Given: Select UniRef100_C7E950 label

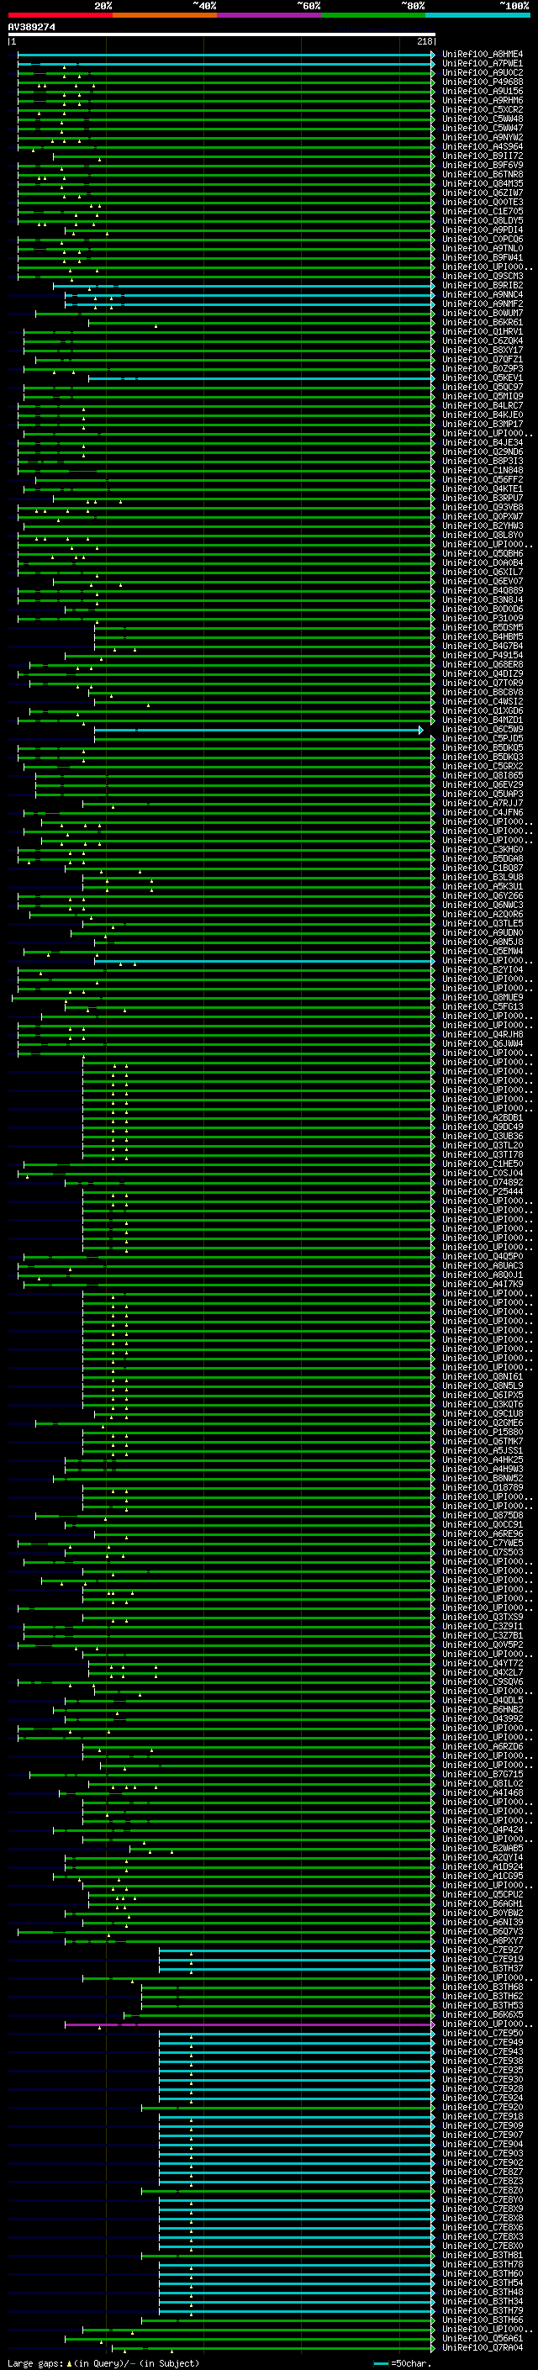Looking at the screenshot, I should (482, 2033).
